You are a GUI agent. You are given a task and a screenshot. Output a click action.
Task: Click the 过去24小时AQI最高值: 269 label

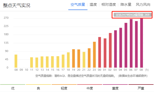(133, 15)
